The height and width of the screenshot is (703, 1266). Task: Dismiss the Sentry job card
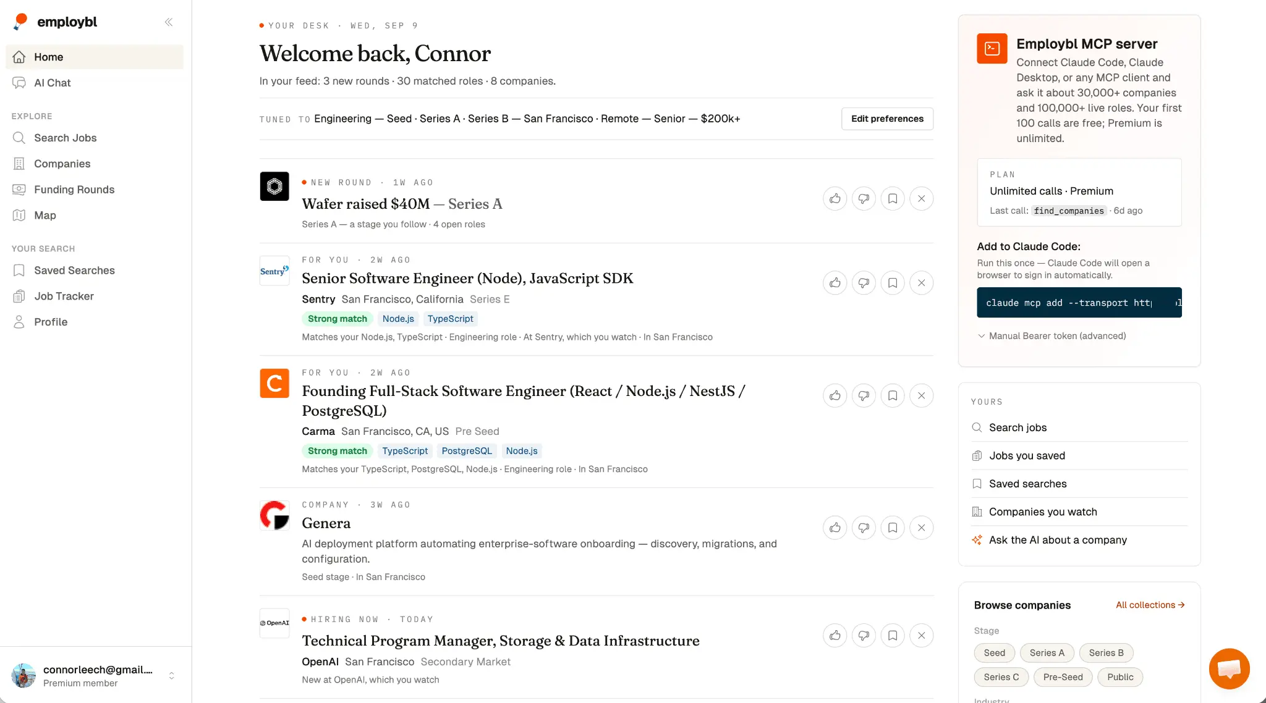coord(922,283)
